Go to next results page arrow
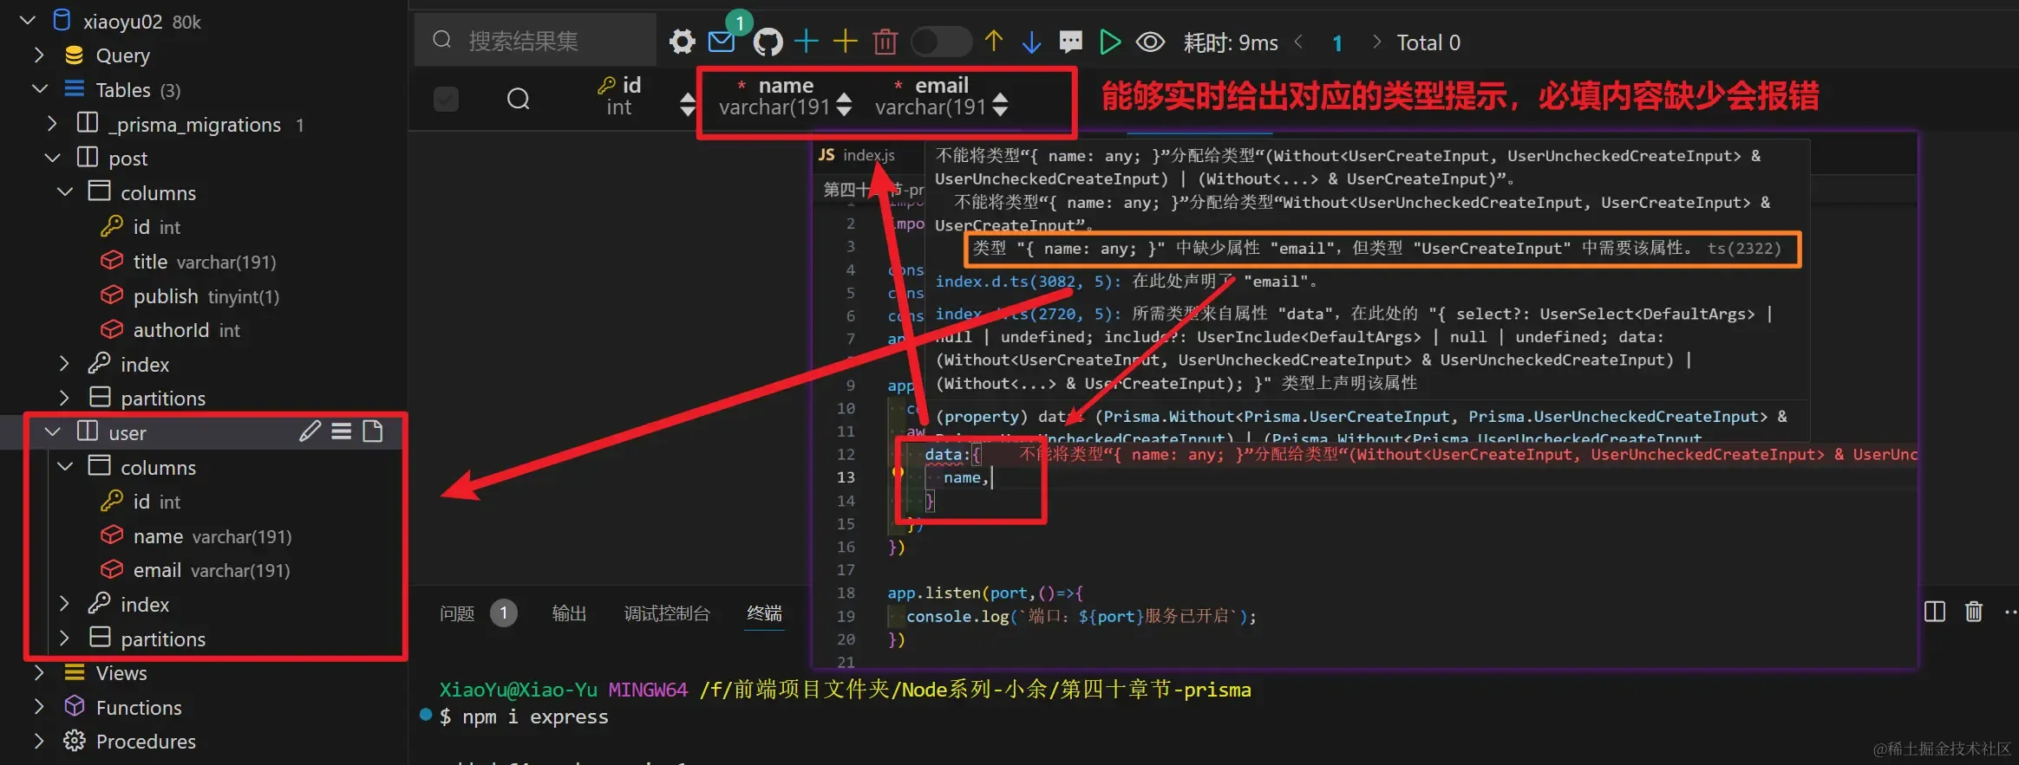2019x765 pixels. 1376,42
